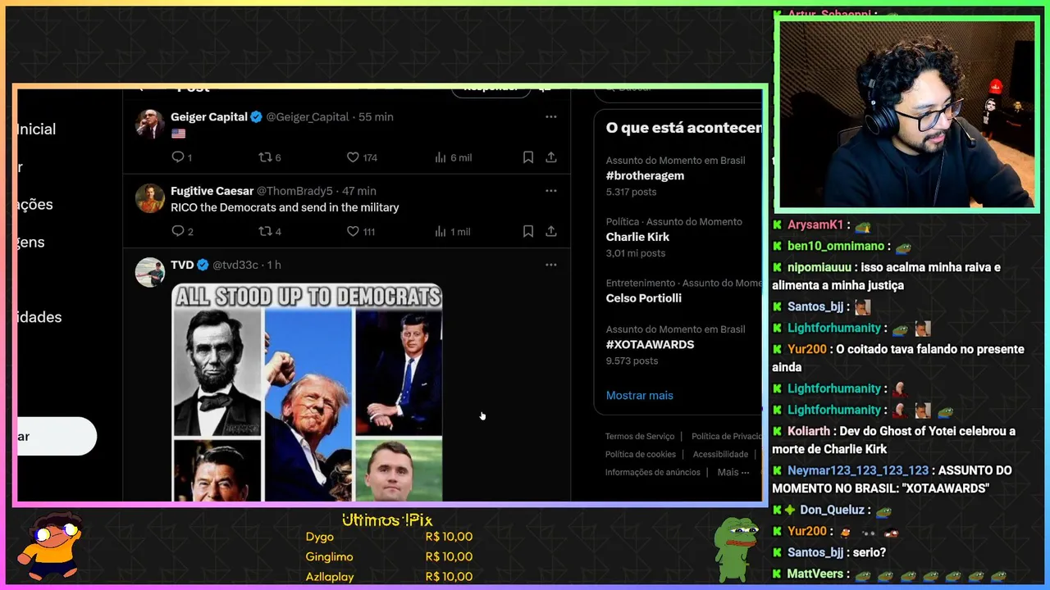Click ArysamK1 username in chat
This screenshot has width=1050, height=590.
coord(815,225)
